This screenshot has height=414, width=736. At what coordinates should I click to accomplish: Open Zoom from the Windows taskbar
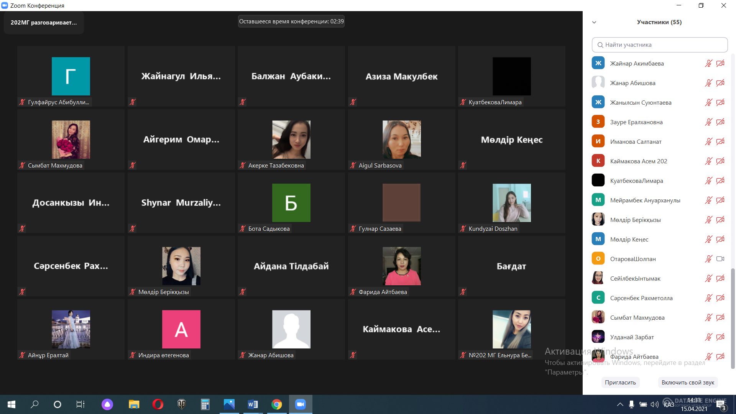(301, 404)
